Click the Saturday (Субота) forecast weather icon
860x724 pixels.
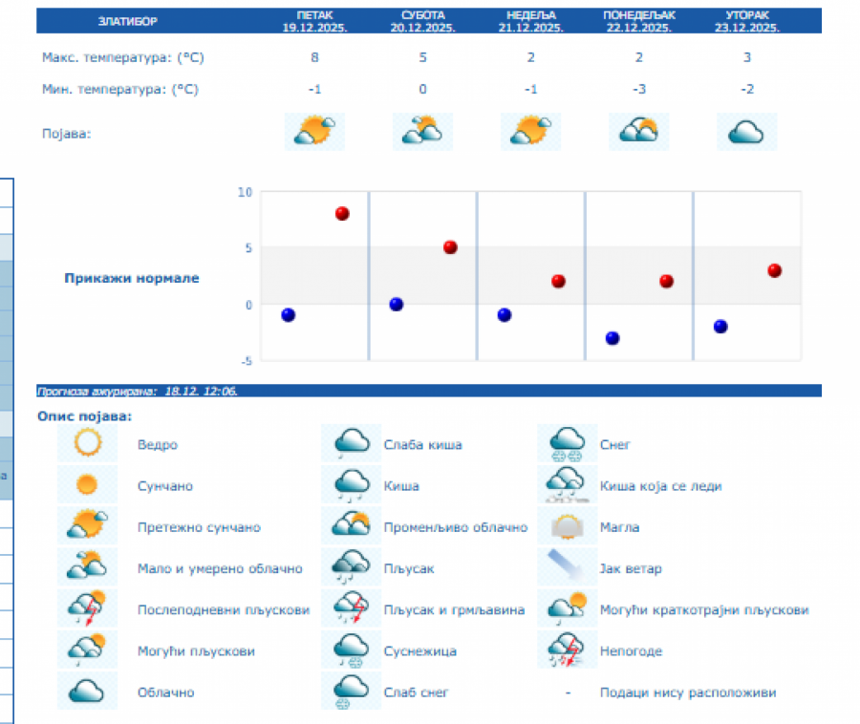tap(423, 131)
